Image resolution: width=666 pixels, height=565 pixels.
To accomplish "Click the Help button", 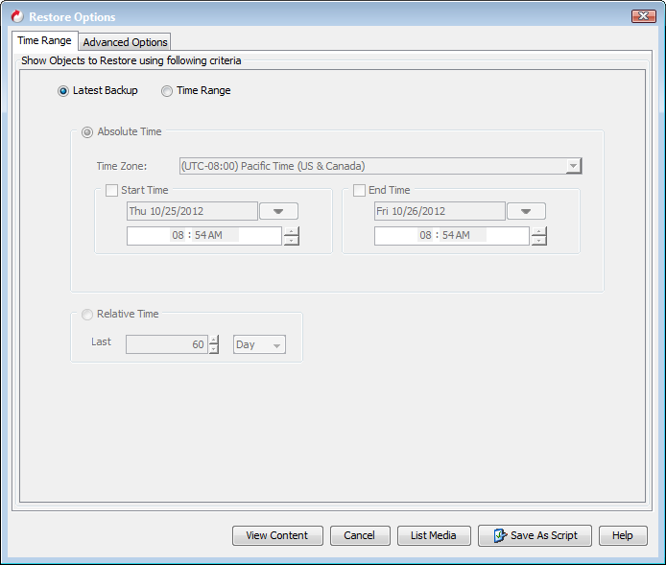I will (x=622, y=535).
